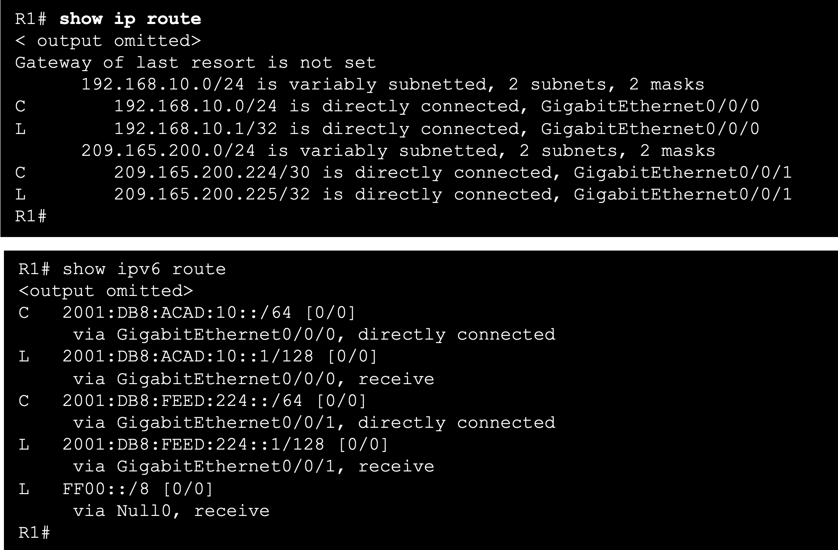Click the '<output omitted>' line in the IPv6 terminal
Viewport: 838px width, 550px height.
point(106,291)
